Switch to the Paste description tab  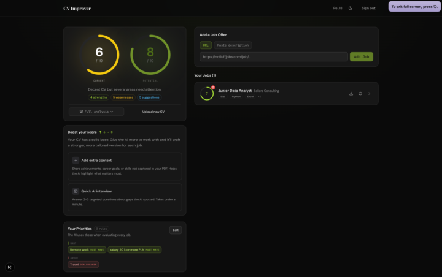tap(233, 45)
